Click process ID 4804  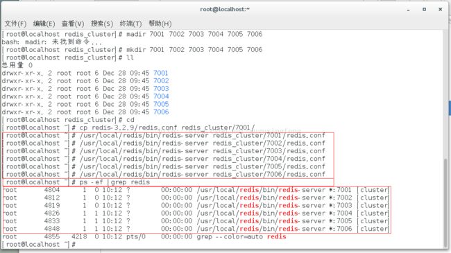(52, 190)
